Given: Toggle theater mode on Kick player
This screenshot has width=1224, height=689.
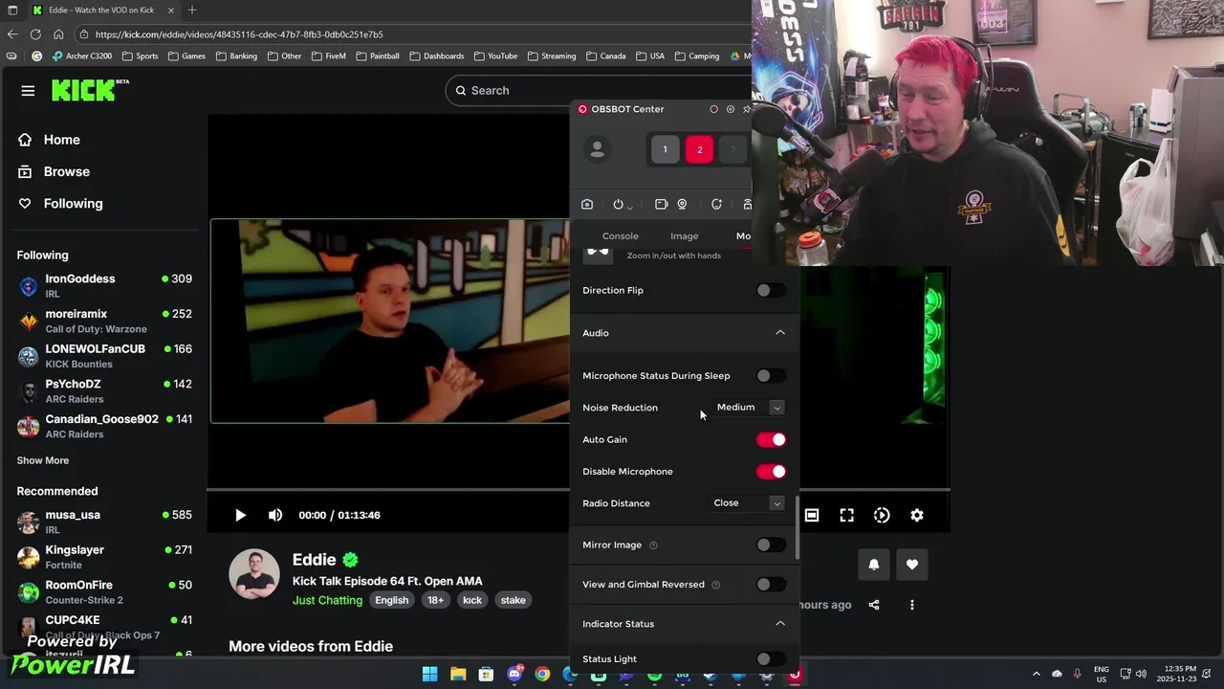Looking at the screenshot, I should click(812, 515).
